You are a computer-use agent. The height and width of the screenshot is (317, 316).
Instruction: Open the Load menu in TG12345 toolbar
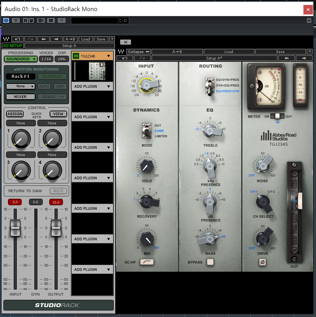coord(229,51)
